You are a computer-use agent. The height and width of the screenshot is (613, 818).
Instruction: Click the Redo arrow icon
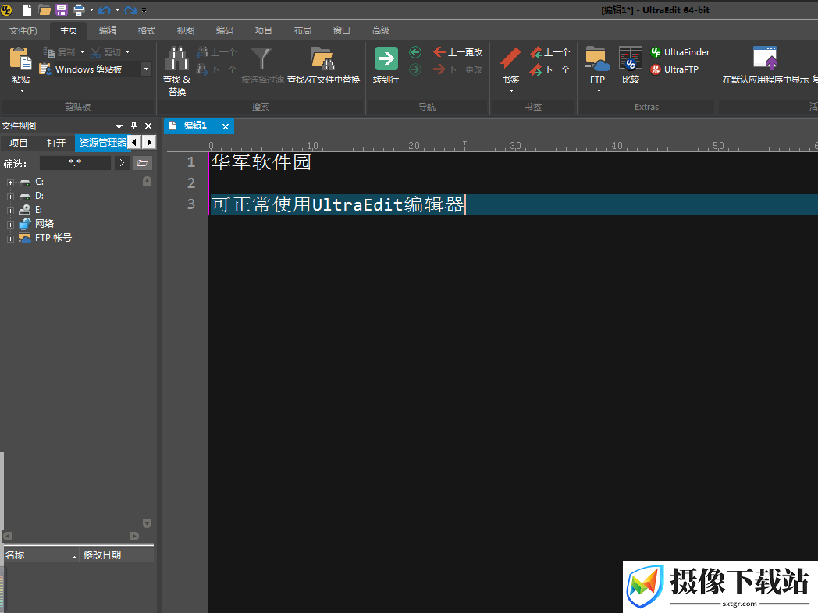tap(130, 9)
